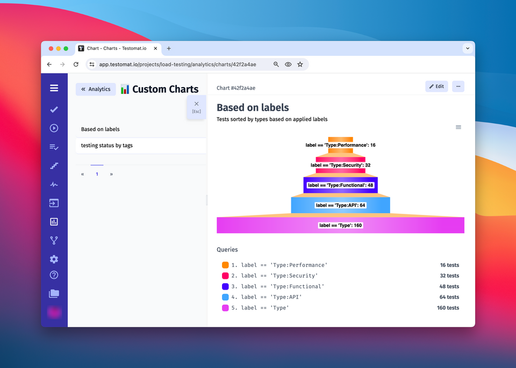Click the 'label == Type: 160' funnel bar
Screen dimensions: 516x368
click(341, 225)
